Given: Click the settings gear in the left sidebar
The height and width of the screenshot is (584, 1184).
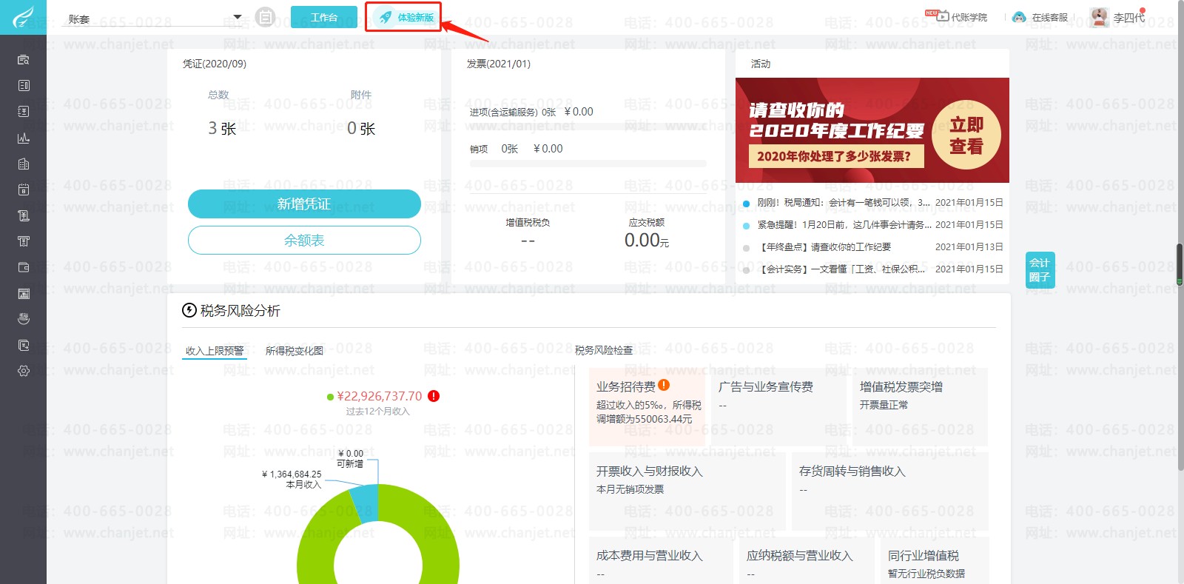Looking at the screenshot, I should [x=24, y=371].
